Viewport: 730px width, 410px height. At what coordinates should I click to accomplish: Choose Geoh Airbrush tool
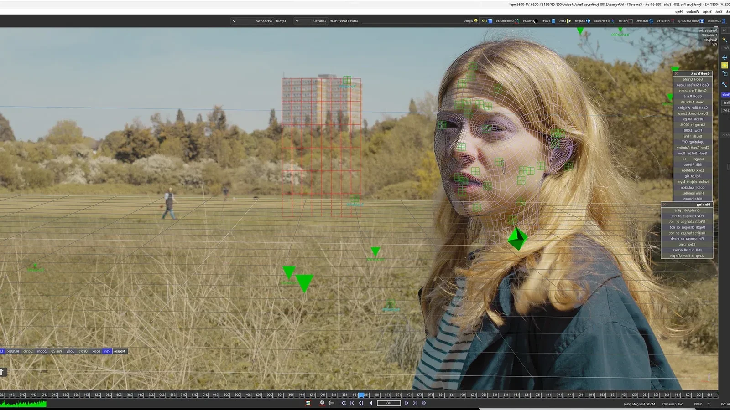click(693, 102)
